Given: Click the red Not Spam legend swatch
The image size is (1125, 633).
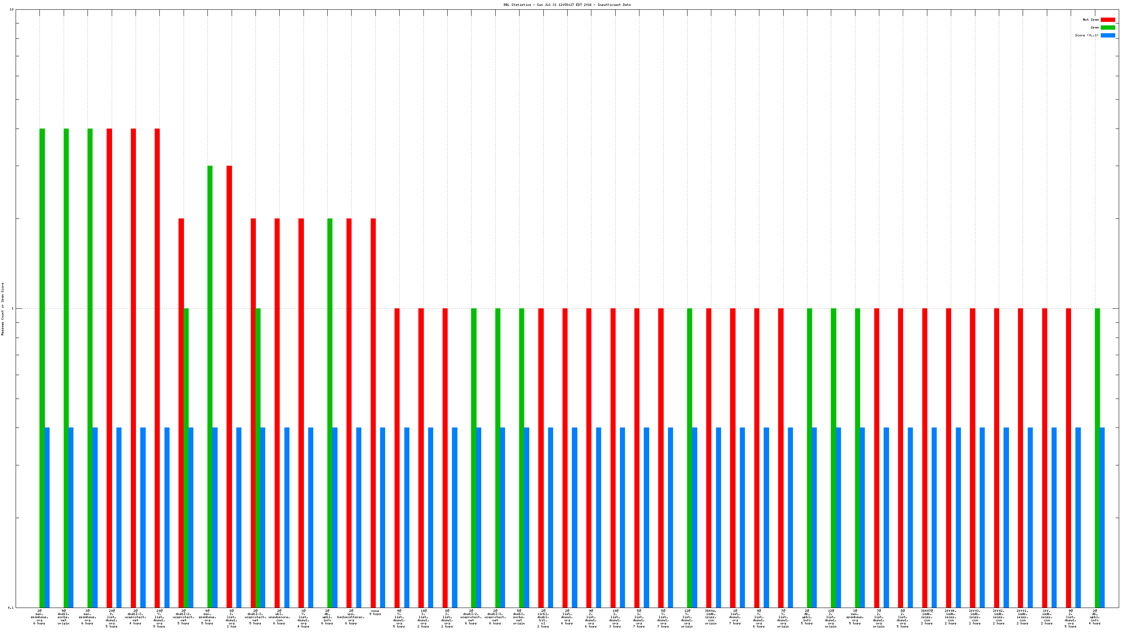Looking at the screenshot, I should [1107, 20].
